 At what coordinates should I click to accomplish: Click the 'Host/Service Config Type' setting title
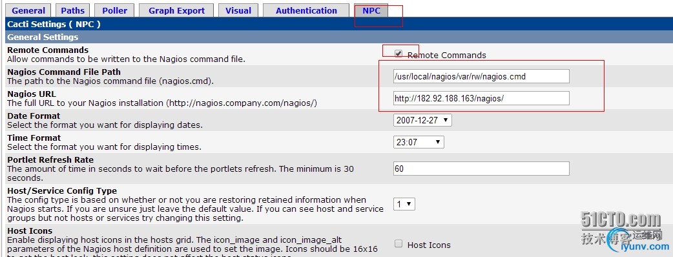pos(62,190)
